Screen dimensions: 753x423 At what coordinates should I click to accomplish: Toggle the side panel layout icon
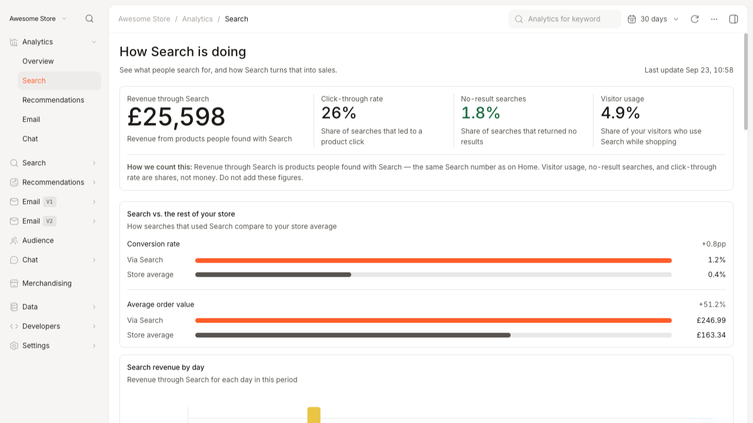point(734,19)
